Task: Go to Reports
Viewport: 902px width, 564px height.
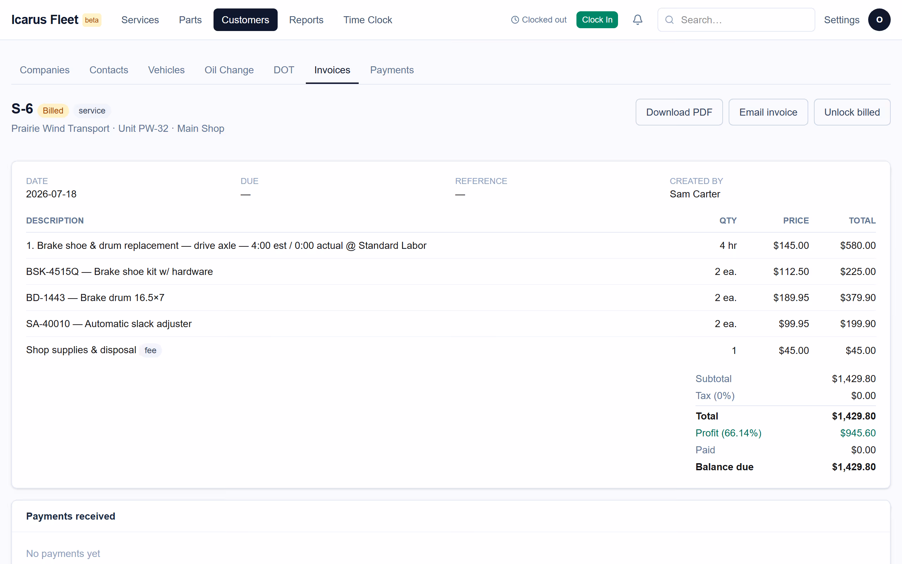Action: tap(306, 20)
